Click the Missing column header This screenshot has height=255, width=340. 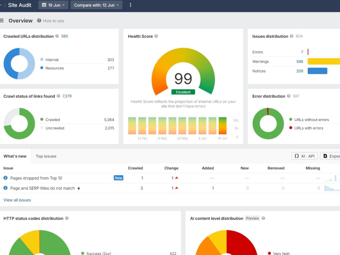[313, 168]
